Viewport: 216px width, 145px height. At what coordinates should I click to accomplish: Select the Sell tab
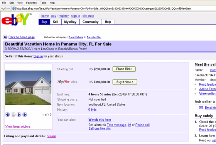(56, 22)
